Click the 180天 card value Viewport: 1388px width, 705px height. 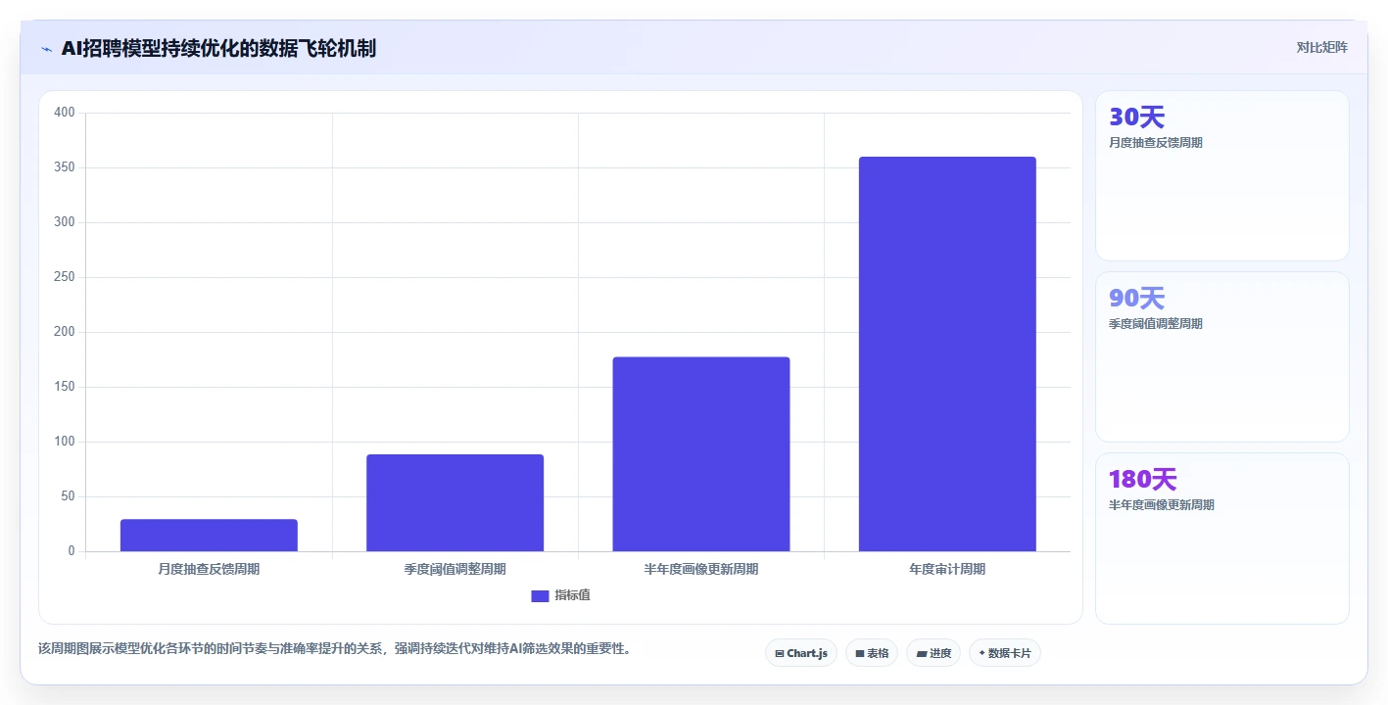tap(1142, 480)
